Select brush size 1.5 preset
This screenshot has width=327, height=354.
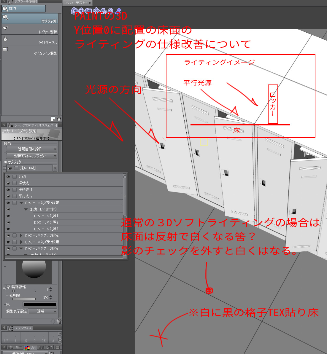25,338
